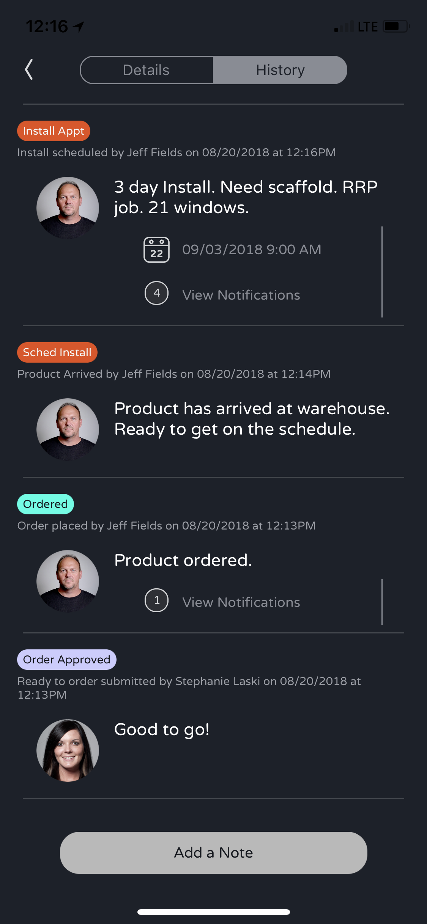This screenshot has height=924, width=427.
Task: Tap the calendar icon for install date
Action: [x=156, y=250]
